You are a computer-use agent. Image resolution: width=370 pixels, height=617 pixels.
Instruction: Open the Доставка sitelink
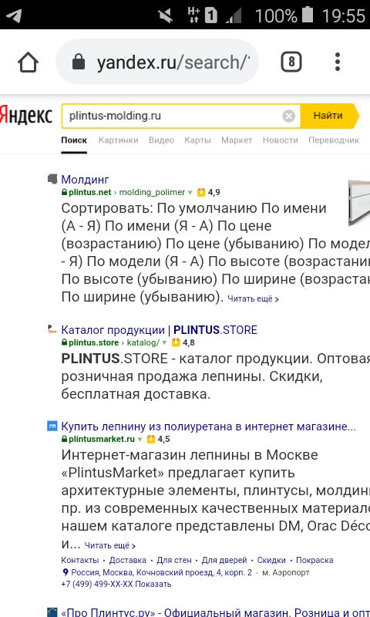(128, 560)
